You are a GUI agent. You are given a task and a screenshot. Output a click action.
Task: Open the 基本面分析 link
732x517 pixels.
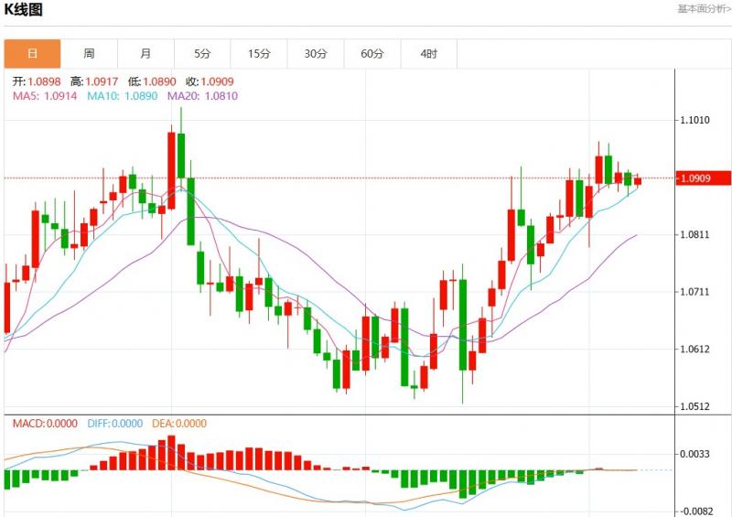[704, 9]
